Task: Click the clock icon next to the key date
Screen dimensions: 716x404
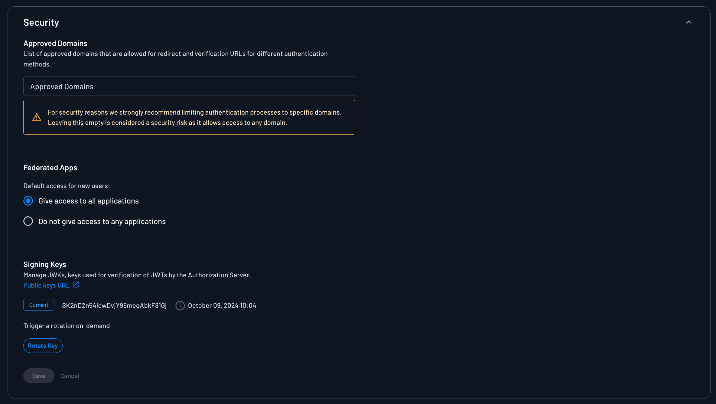Action: [x=180, y=306]
